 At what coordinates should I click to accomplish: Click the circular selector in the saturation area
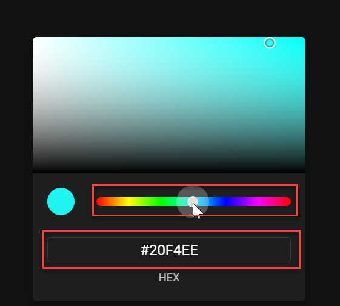click(270, 43)
